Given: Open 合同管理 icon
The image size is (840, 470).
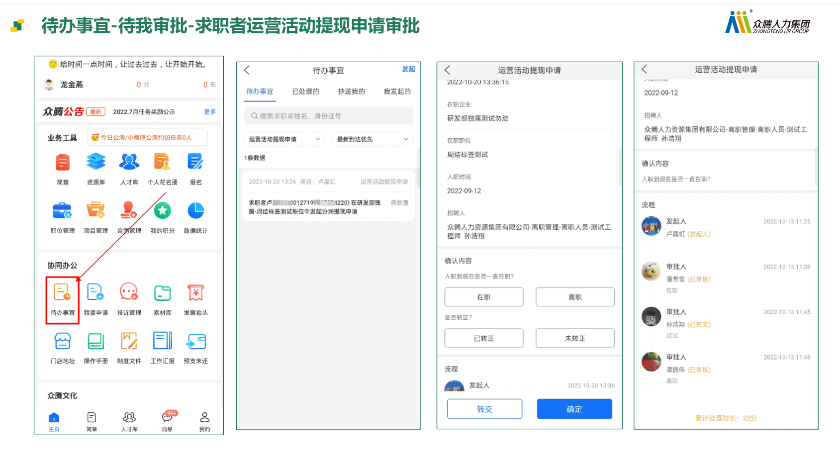Looking at the screenshot, I should pyautogui.click(x=129, y=211).
